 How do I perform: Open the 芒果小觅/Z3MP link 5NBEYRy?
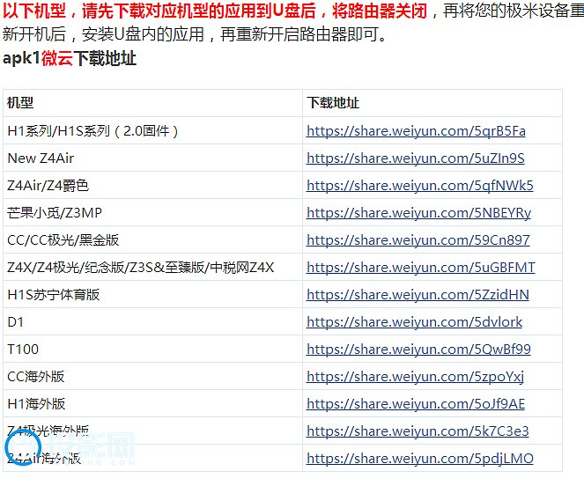(418, 213)
